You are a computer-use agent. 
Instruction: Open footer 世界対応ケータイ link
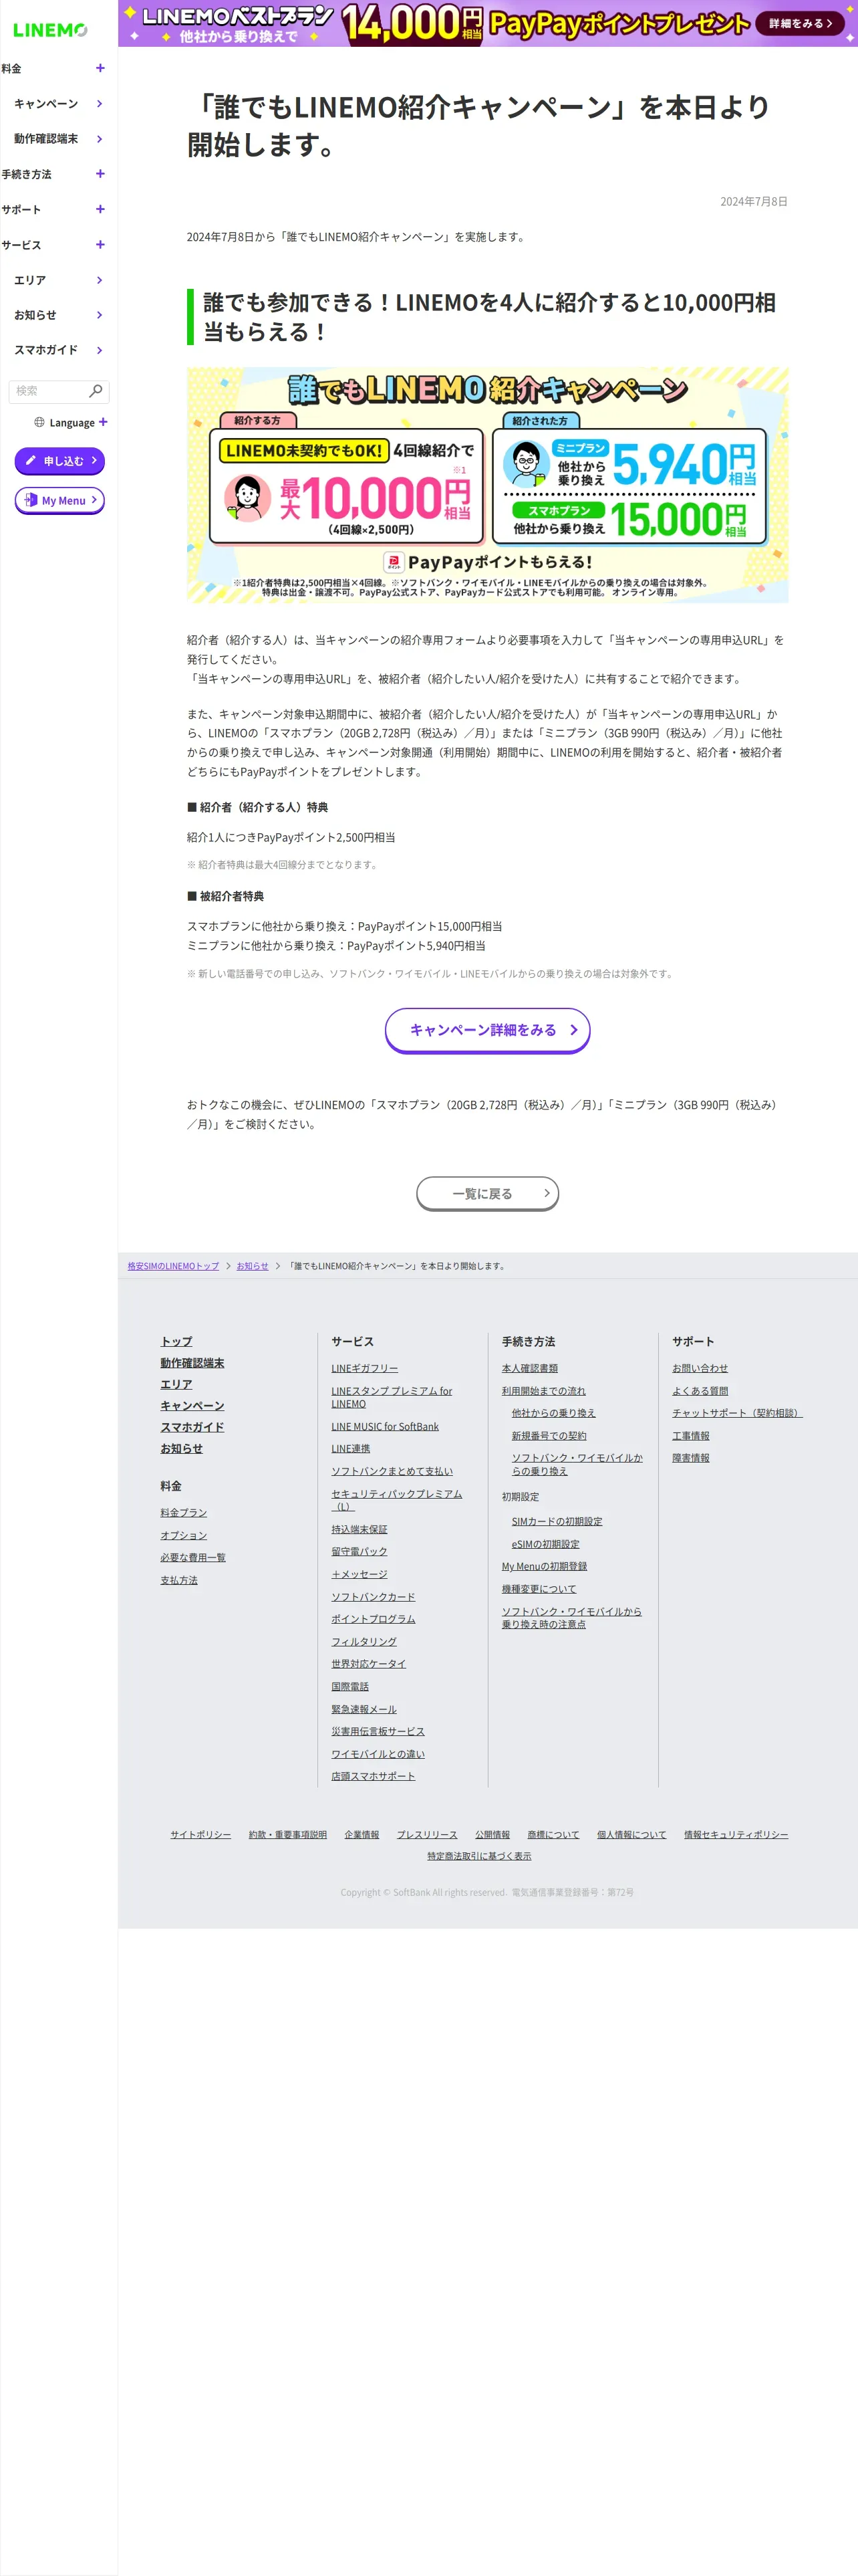369,1664
